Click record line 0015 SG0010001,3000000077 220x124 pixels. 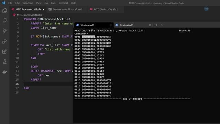tap(93, 80)
